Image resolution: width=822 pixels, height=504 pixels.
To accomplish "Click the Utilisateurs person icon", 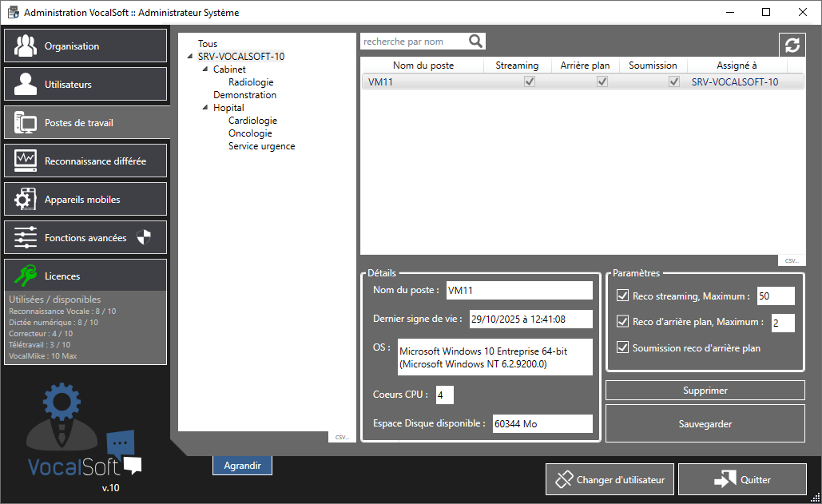I will point(26,85).
